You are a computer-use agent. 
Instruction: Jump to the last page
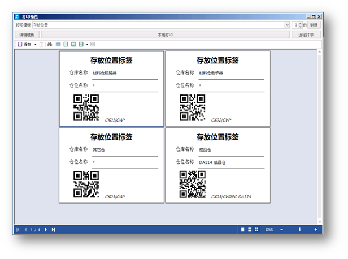53,230
